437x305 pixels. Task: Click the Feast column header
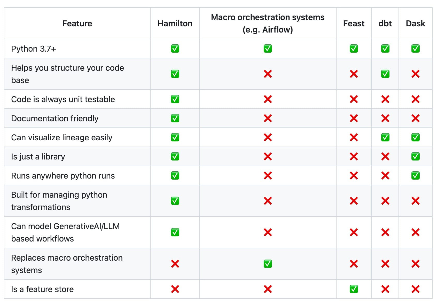[x=354, y=23]
